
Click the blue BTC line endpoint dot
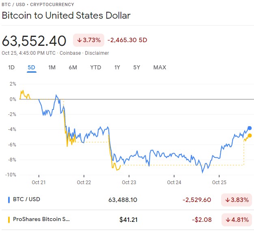(x=250, y=128)
